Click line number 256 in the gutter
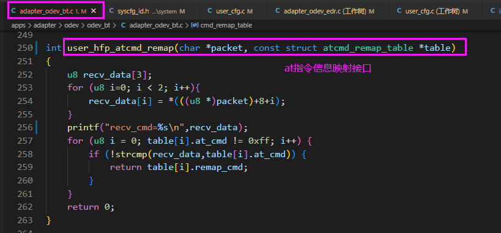 click(24, 128)
